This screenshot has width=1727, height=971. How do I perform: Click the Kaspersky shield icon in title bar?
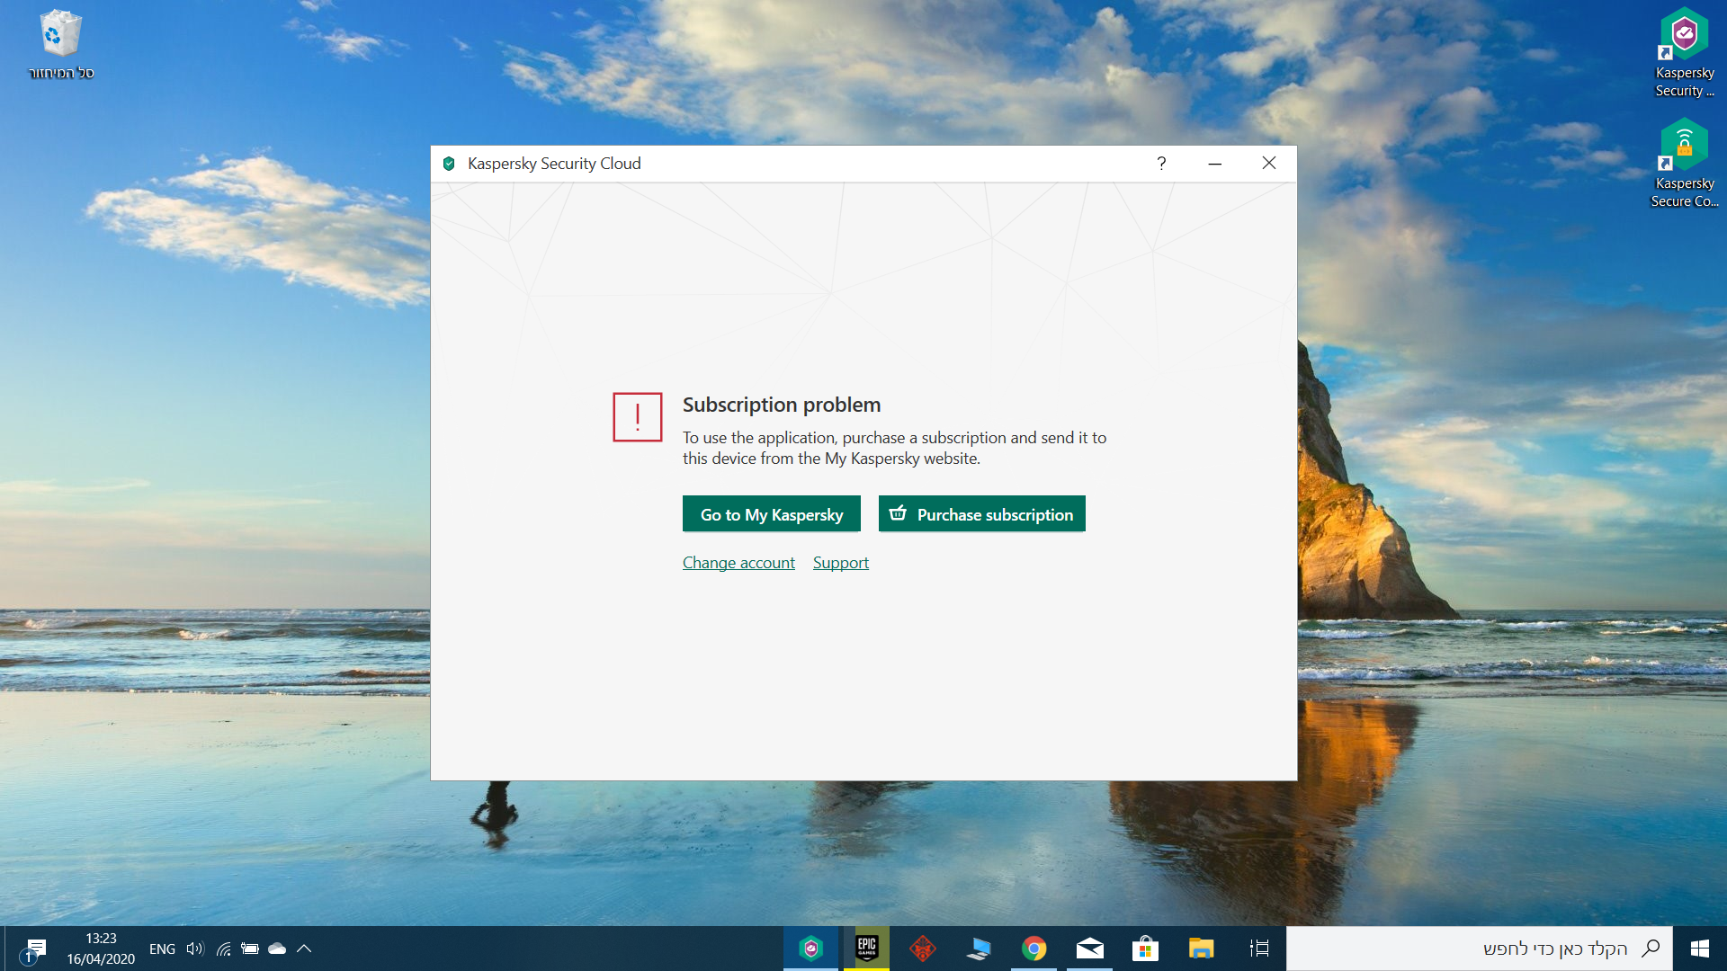[x=449, y=164]
